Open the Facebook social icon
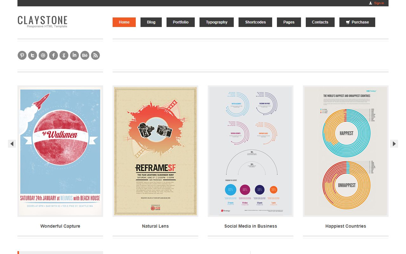 [53, 55]
